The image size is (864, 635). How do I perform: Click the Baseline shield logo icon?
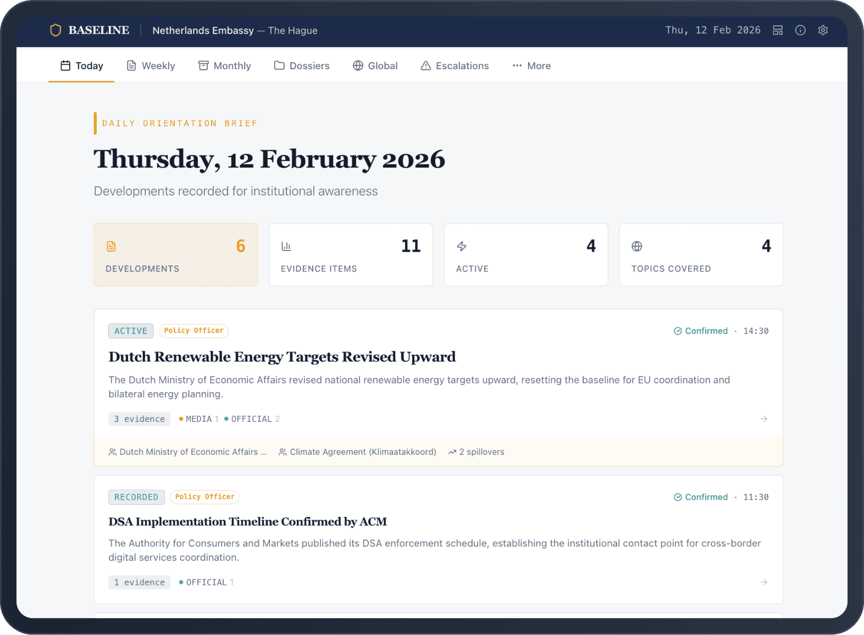click(56, 30)
